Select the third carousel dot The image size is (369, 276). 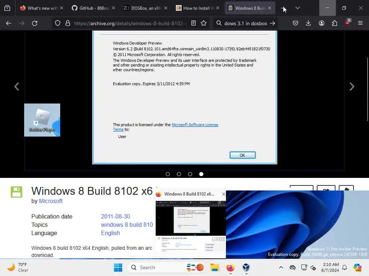190,174
